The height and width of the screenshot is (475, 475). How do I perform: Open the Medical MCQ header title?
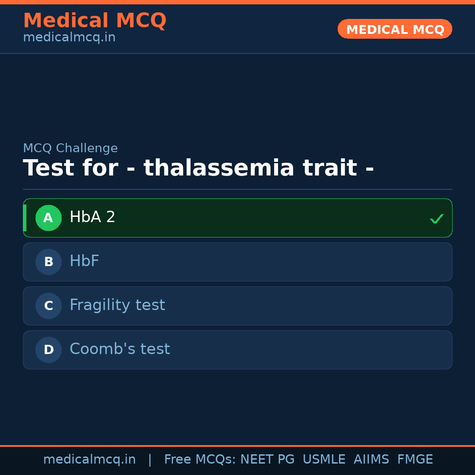[x=95, y=21]
